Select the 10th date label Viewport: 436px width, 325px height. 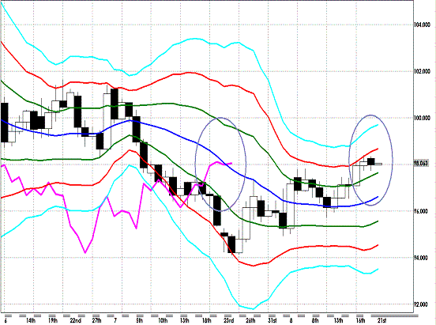point(163,320)
